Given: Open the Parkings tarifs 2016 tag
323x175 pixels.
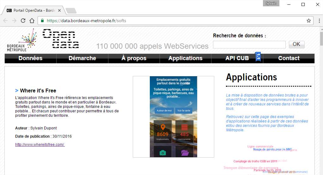Looking at the screenshot, I should pyautogui.click(x=267, y=170).
